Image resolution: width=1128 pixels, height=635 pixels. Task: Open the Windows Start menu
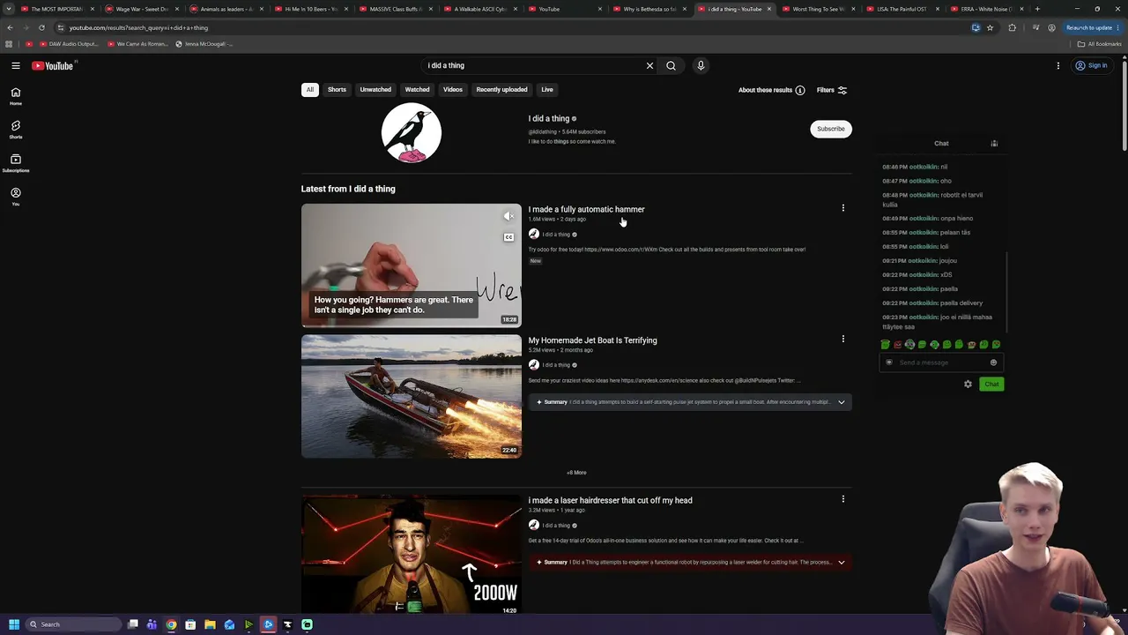point(13,624)
